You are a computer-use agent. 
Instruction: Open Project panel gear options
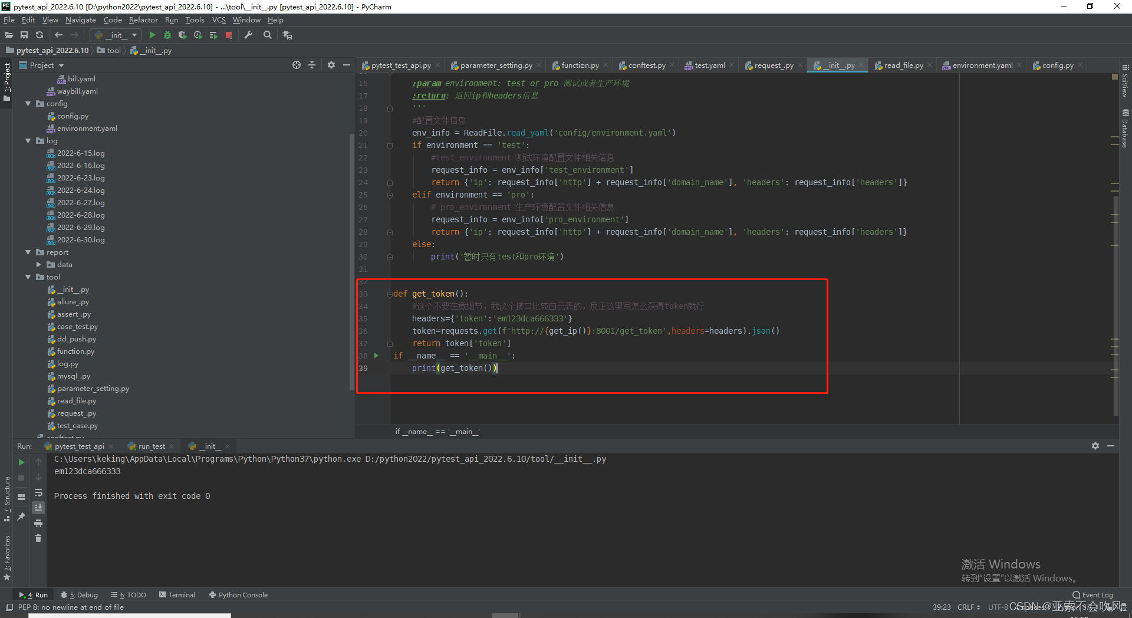point(331,65)
